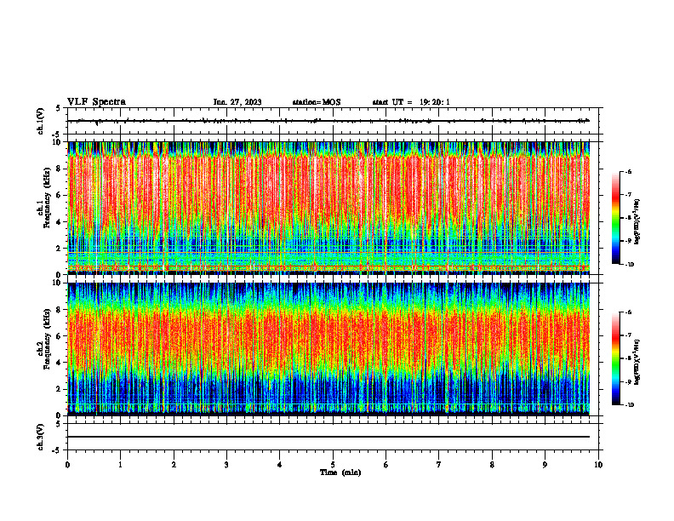This screenshot has height=521, width=674.
Task: Click the 'Time (min)' axis title
Action: 340,472
